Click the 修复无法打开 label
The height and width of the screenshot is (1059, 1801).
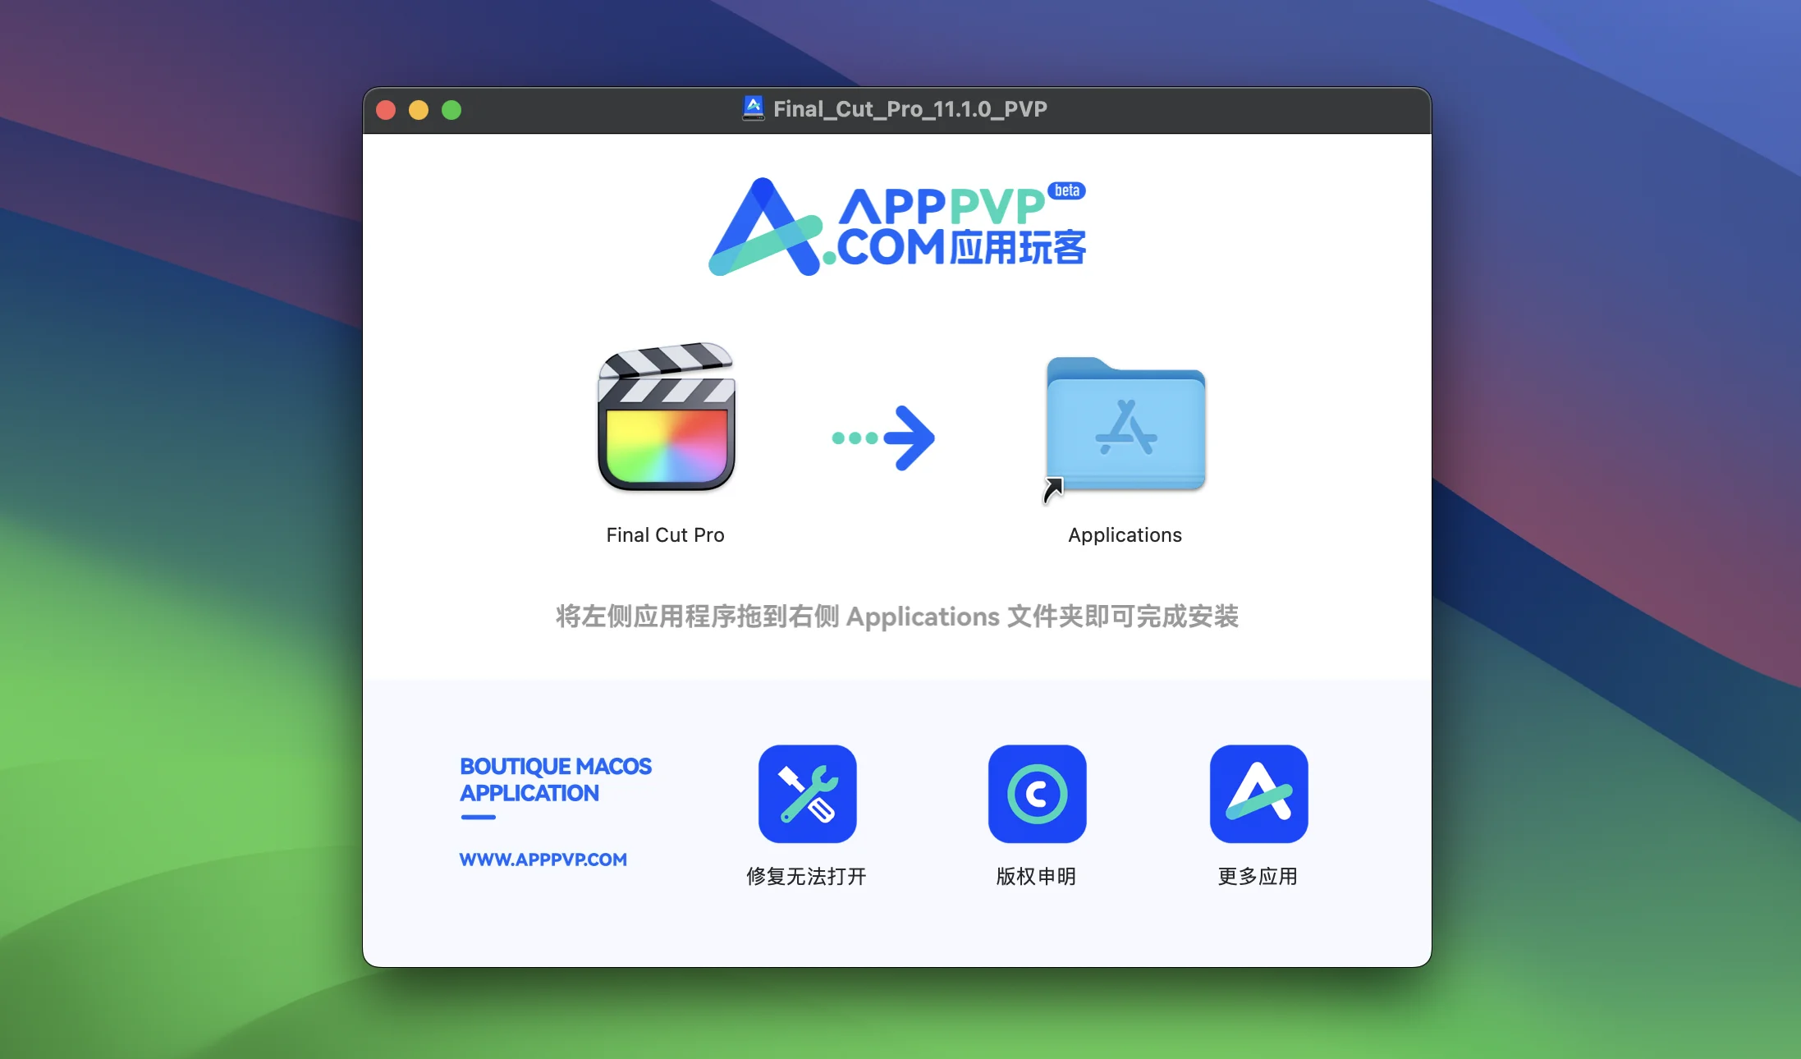806,877
